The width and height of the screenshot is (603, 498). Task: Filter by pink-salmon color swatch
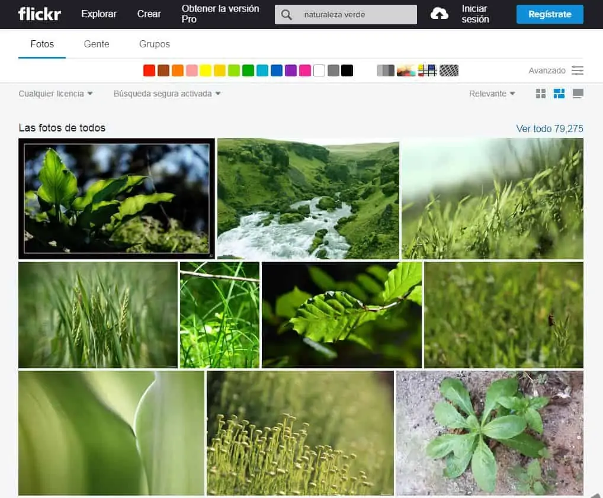coord(192,70)
